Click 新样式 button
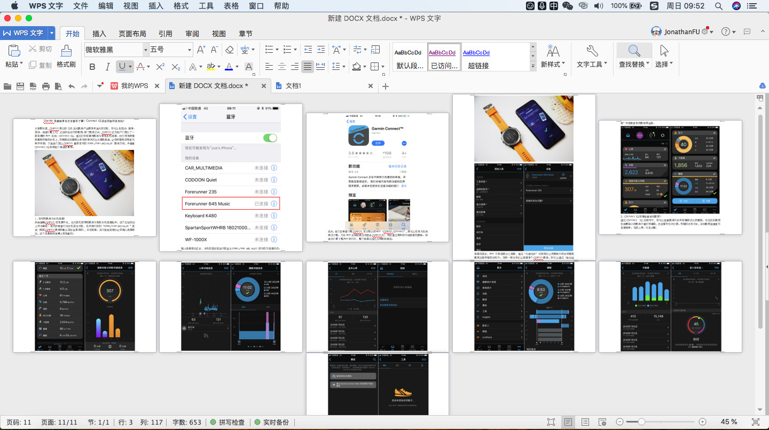Screen dimensions: 769x430 point(553,56)
